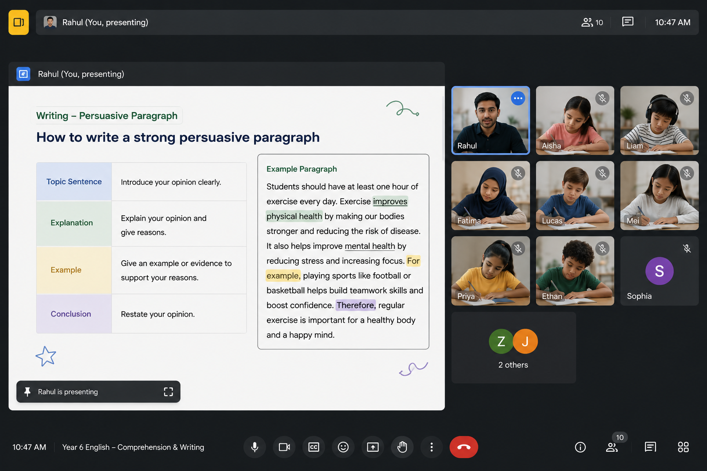Open chat from the top bar icon

point(628,22)
